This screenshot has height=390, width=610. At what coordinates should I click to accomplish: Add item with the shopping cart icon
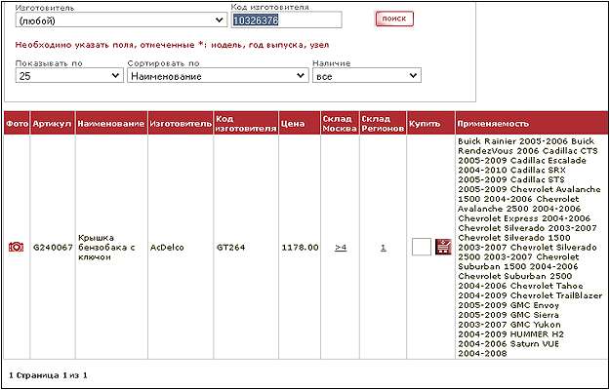pyautogui.click(x=443, y=248)
